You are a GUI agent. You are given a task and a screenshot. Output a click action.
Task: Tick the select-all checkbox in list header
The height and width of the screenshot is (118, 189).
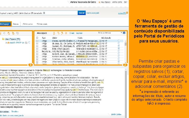click(x=37, y=38)
